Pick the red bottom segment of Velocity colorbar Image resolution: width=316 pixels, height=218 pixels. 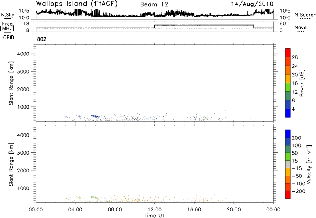(288, 195)
